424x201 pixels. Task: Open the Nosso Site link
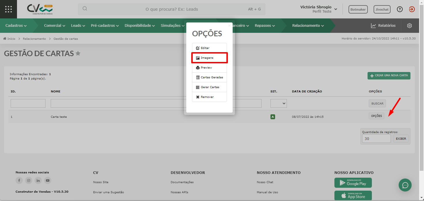coord(101,182)
